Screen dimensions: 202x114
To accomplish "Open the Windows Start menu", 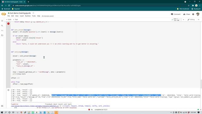I will (2, 112).
